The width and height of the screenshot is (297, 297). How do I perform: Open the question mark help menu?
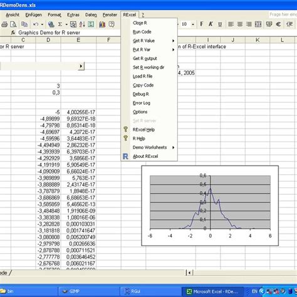click(143, 15)
